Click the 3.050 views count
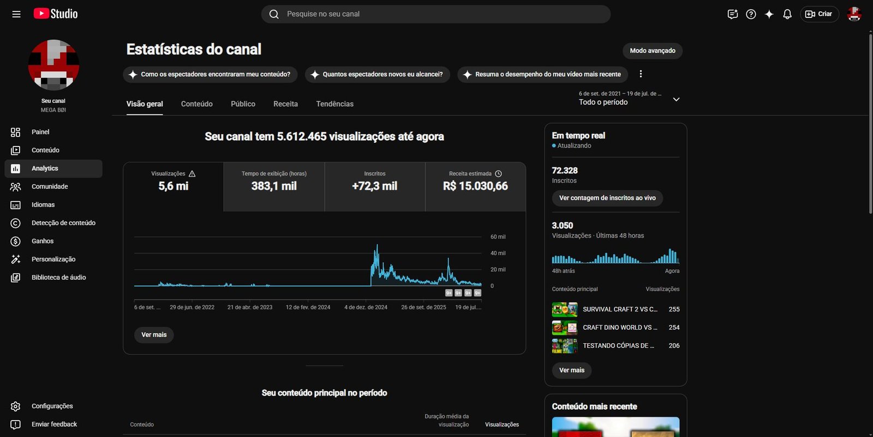 click(x=562, y=226)
